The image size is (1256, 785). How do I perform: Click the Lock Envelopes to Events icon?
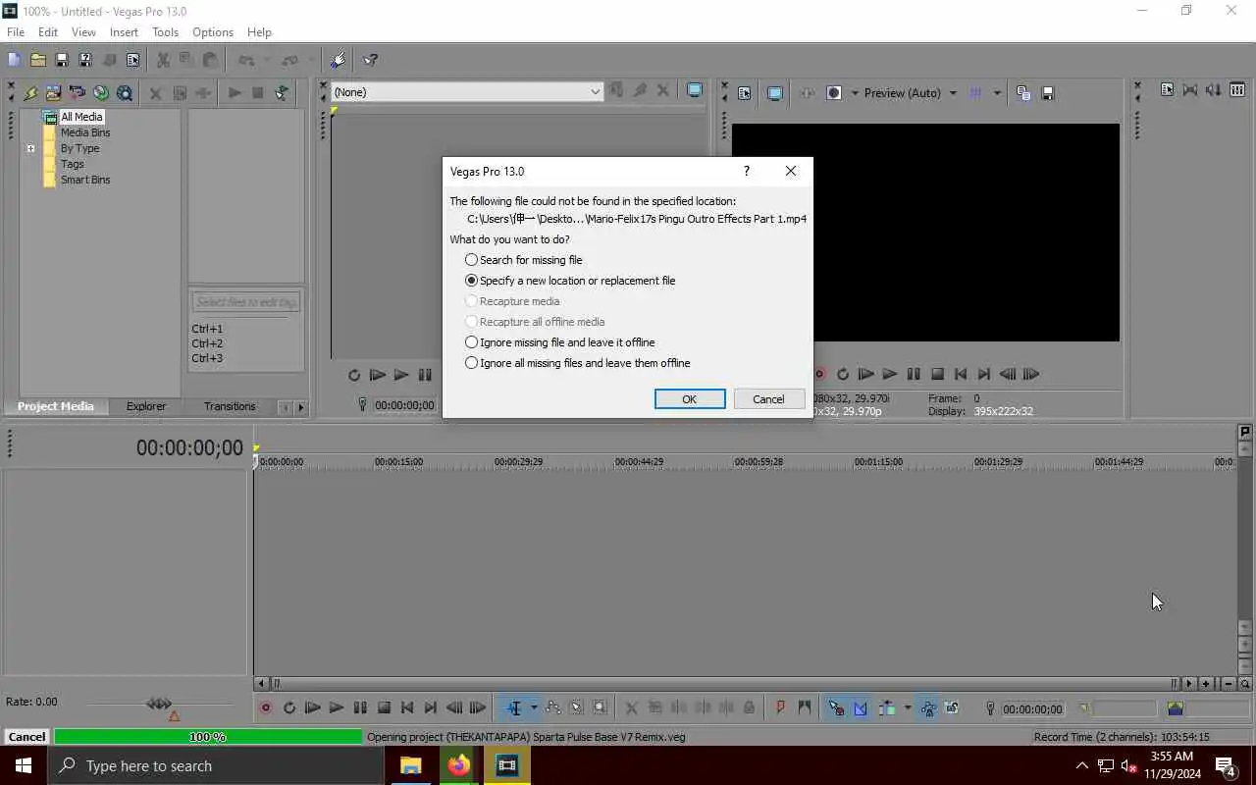click(927, 707)
